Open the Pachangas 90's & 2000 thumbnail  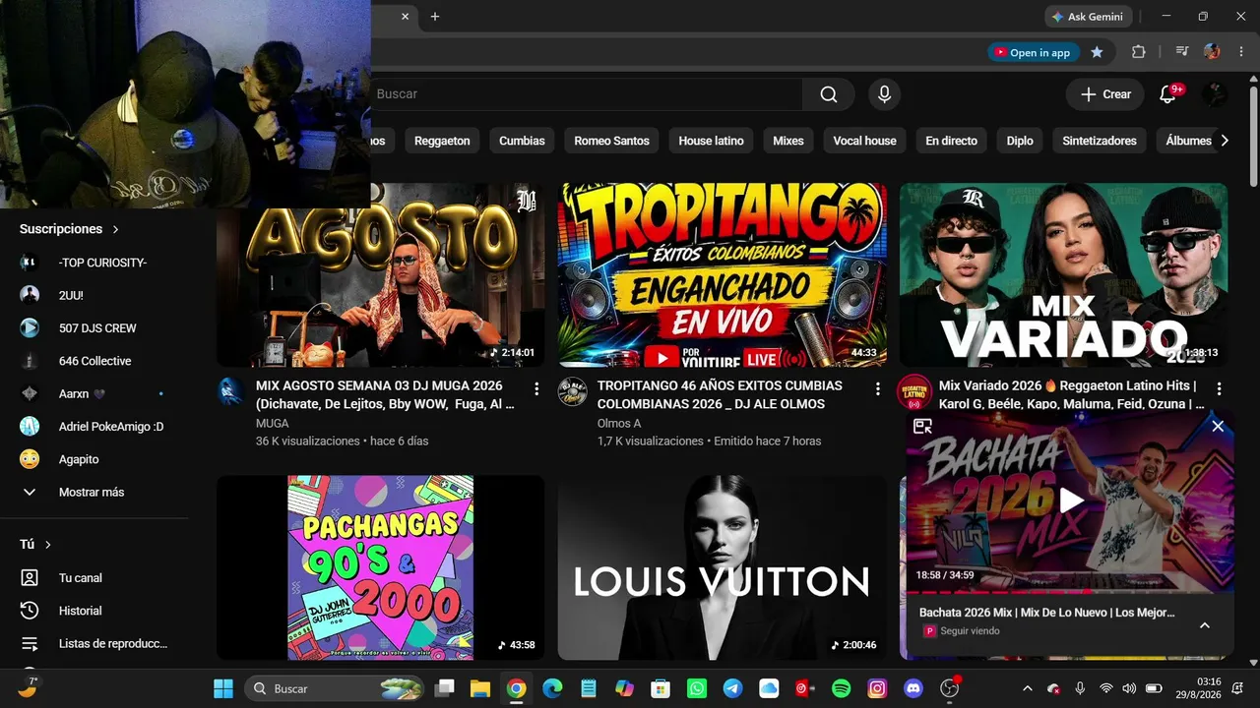(x=381, y=567)
